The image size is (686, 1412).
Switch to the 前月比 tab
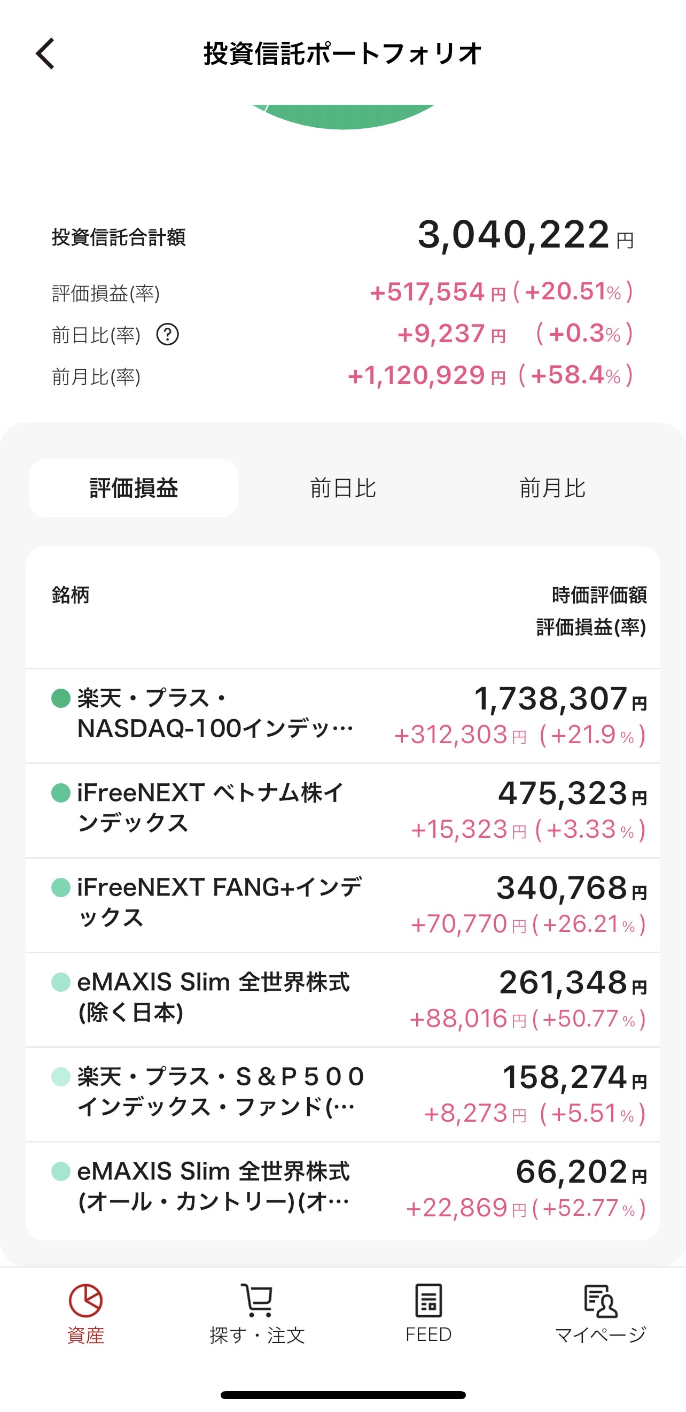pyautogui.click(x=552, y=488)
